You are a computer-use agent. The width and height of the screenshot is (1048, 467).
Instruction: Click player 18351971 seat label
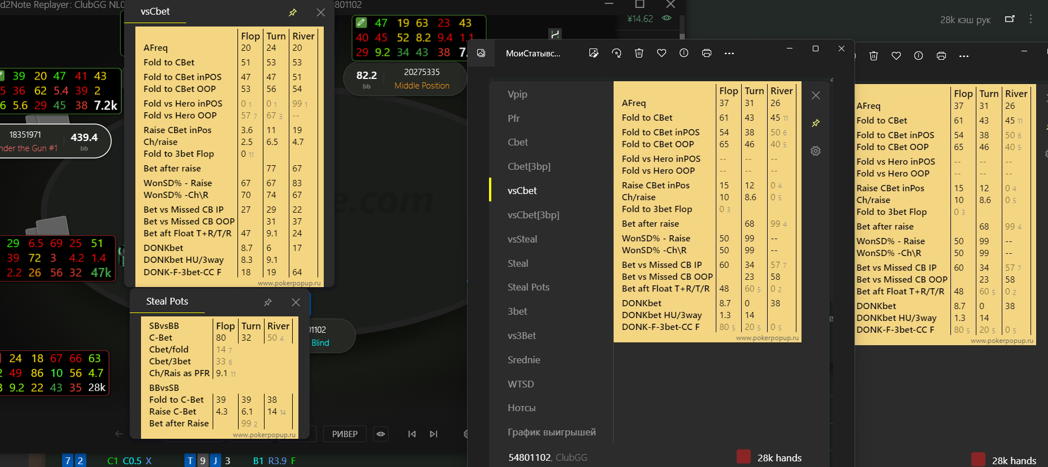[x=25, y=134]
